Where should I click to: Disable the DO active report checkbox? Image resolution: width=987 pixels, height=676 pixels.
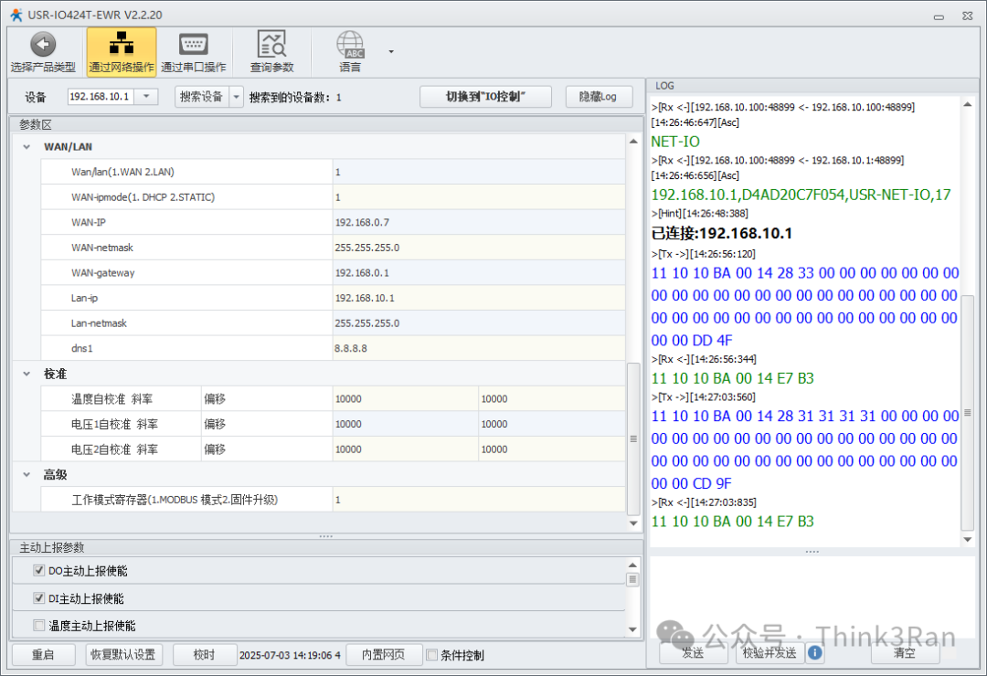(38, 571)
